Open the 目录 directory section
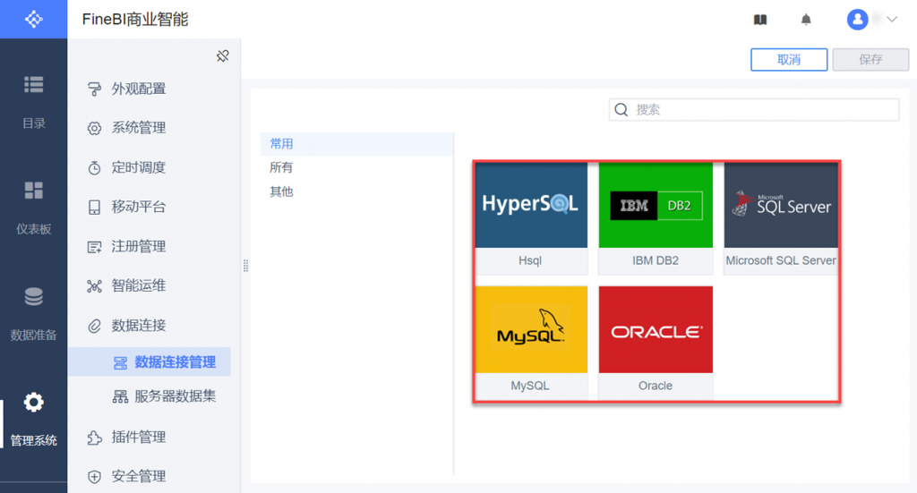This screenshot has height=493, width=917. tap(33, 102)
